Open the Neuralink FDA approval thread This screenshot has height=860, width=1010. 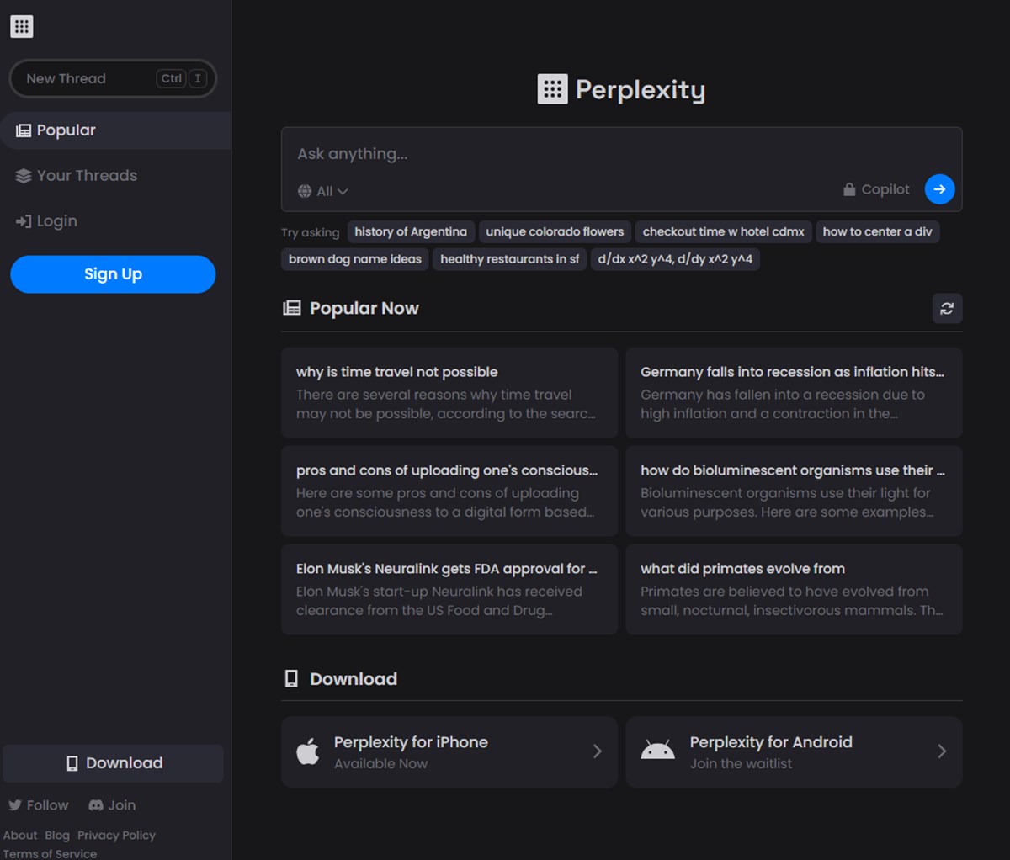449,589
